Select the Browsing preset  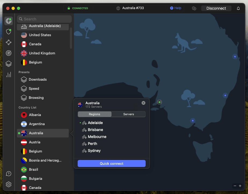click(43, 98)
